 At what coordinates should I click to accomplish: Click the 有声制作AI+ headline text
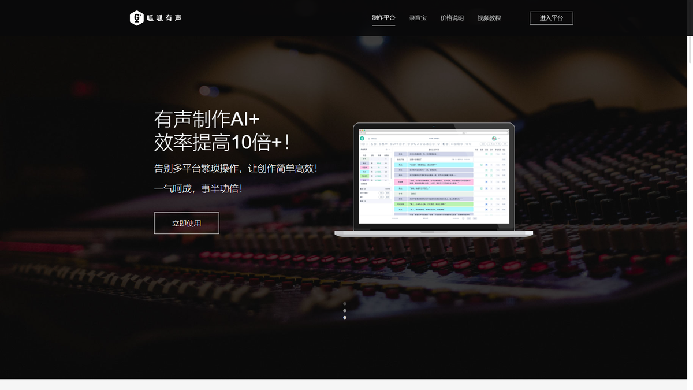(x=207, y=119)
